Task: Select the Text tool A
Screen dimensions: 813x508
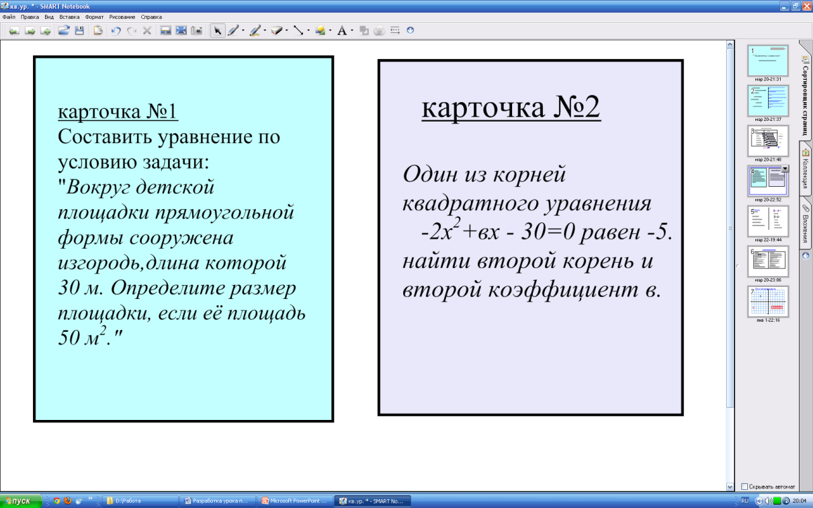Action: coord(342,30)
